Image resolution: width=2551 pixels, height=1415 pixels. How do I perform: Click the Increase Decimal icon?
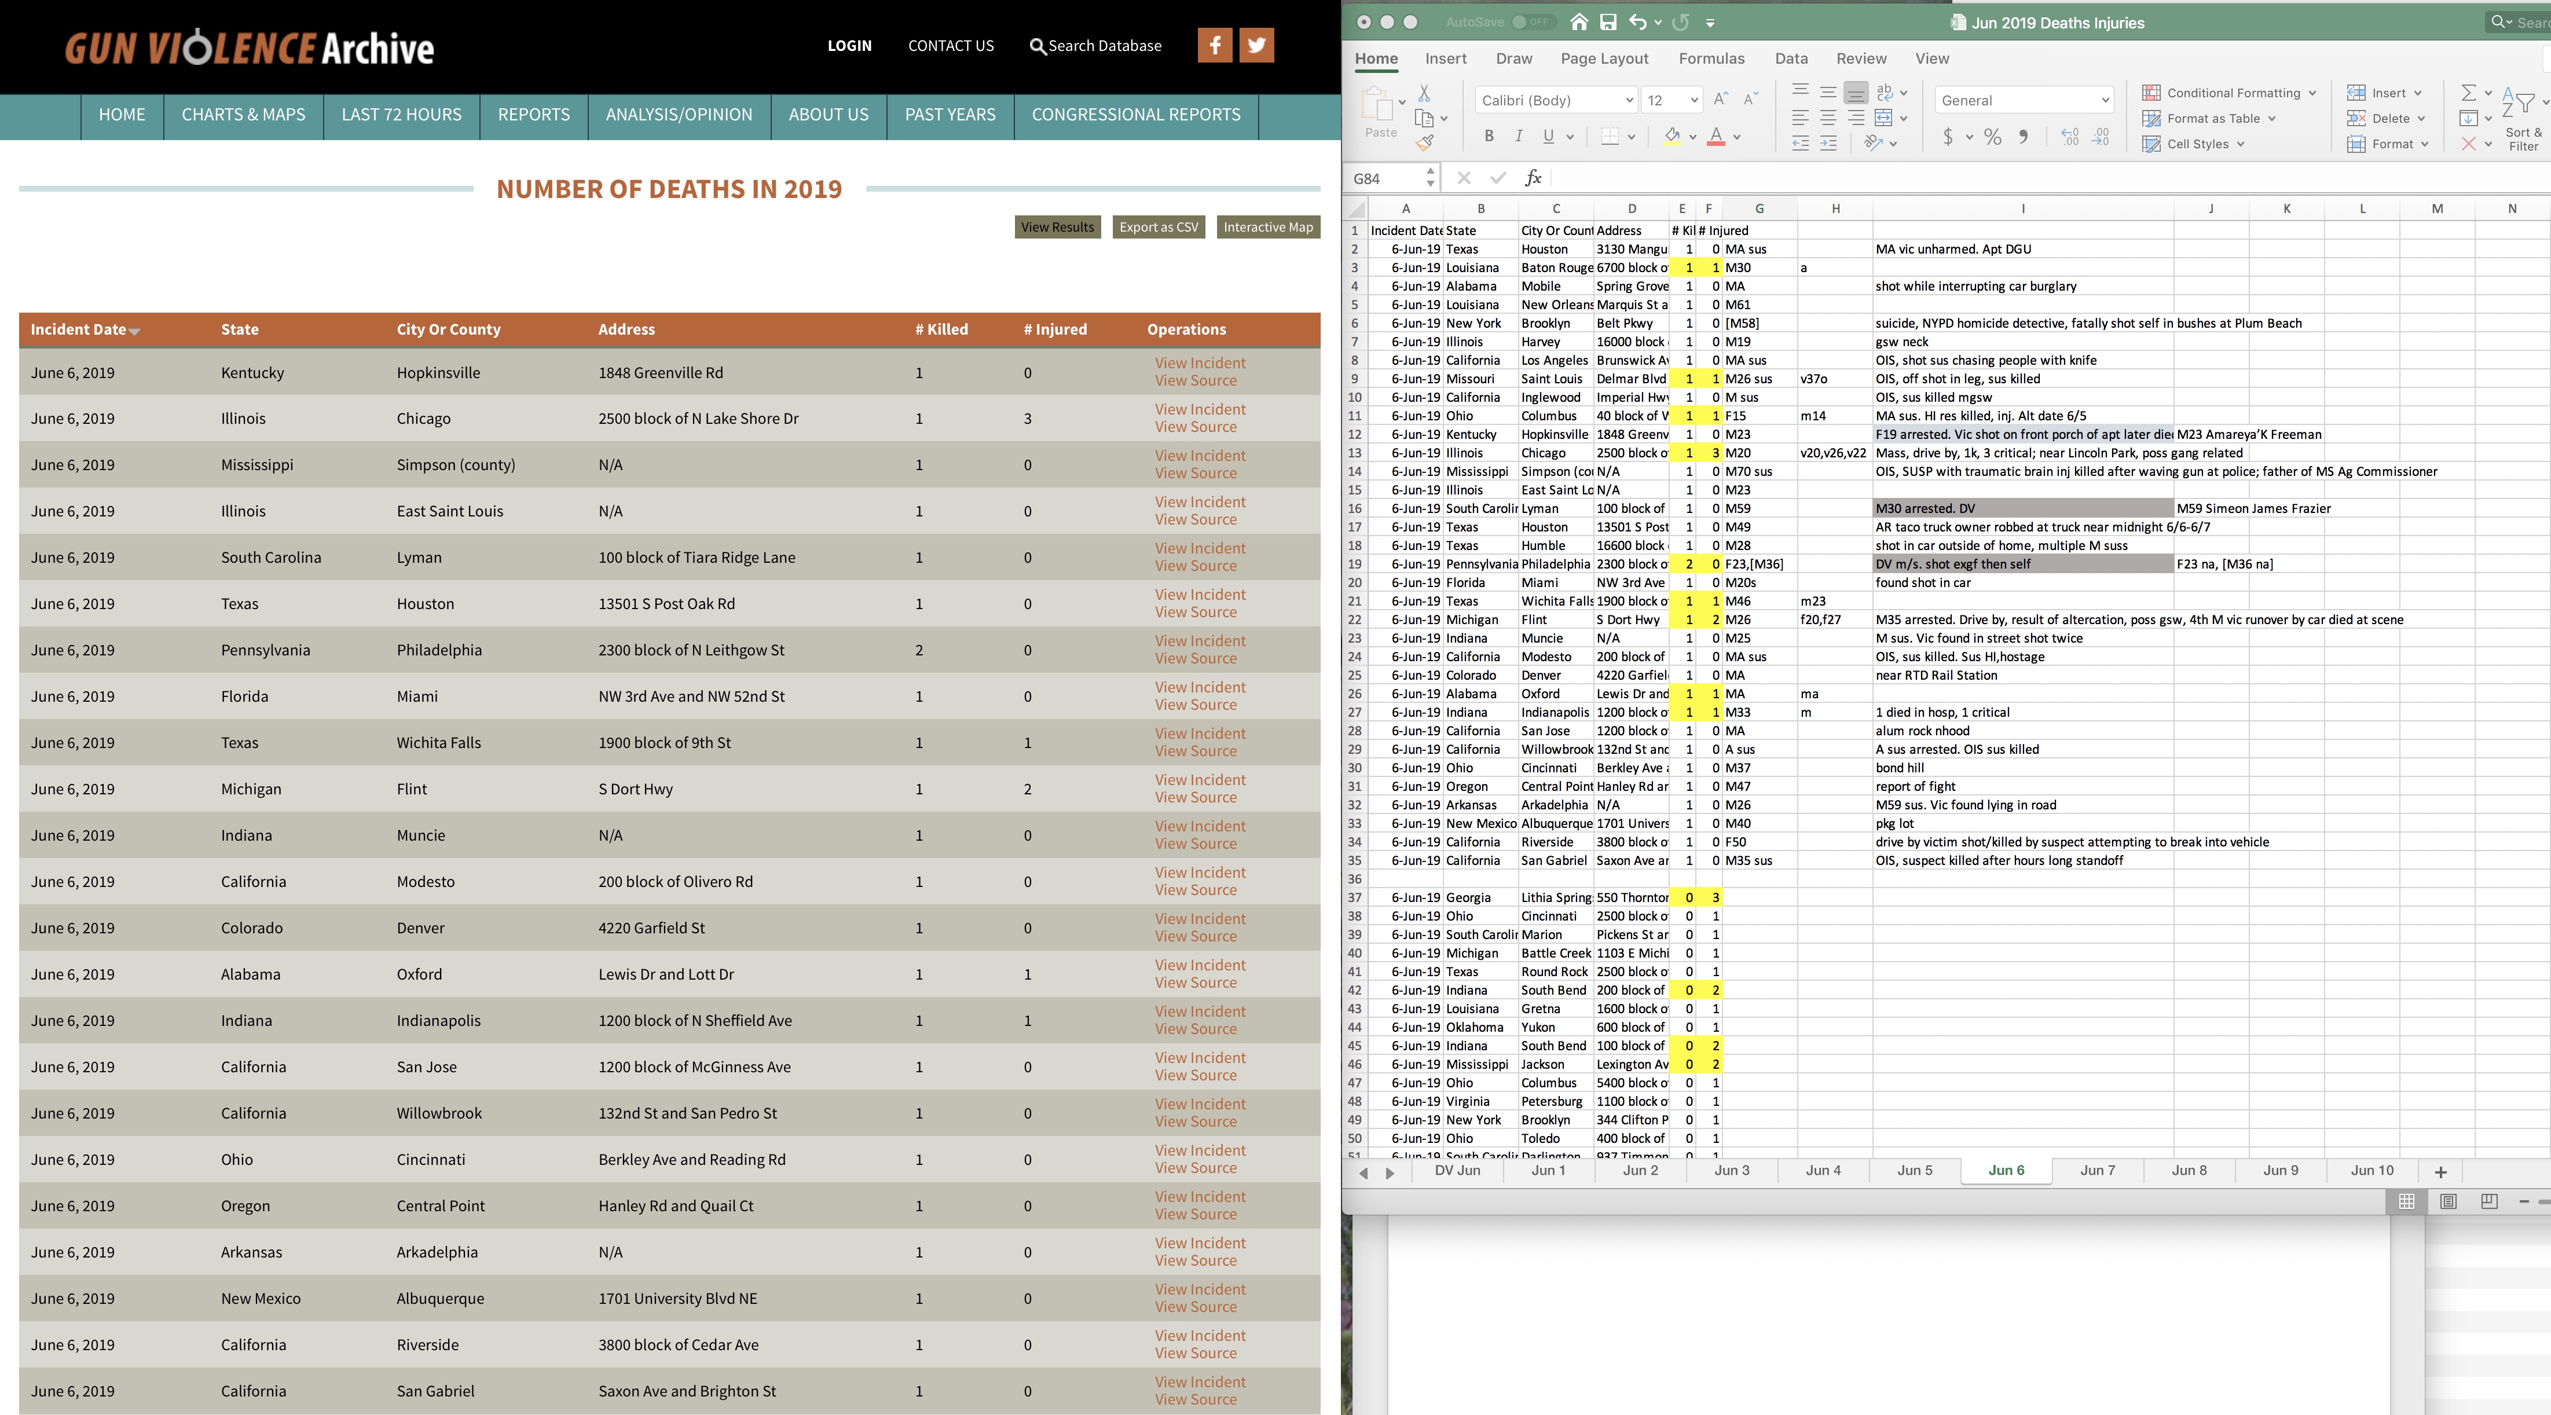point(2070,137)
